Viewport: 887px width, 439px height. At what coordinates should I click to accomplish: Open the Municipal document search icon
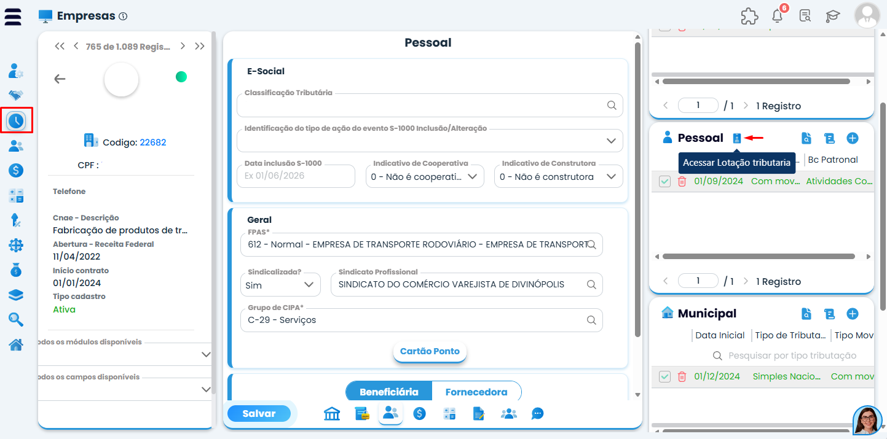tap(806, 314)
